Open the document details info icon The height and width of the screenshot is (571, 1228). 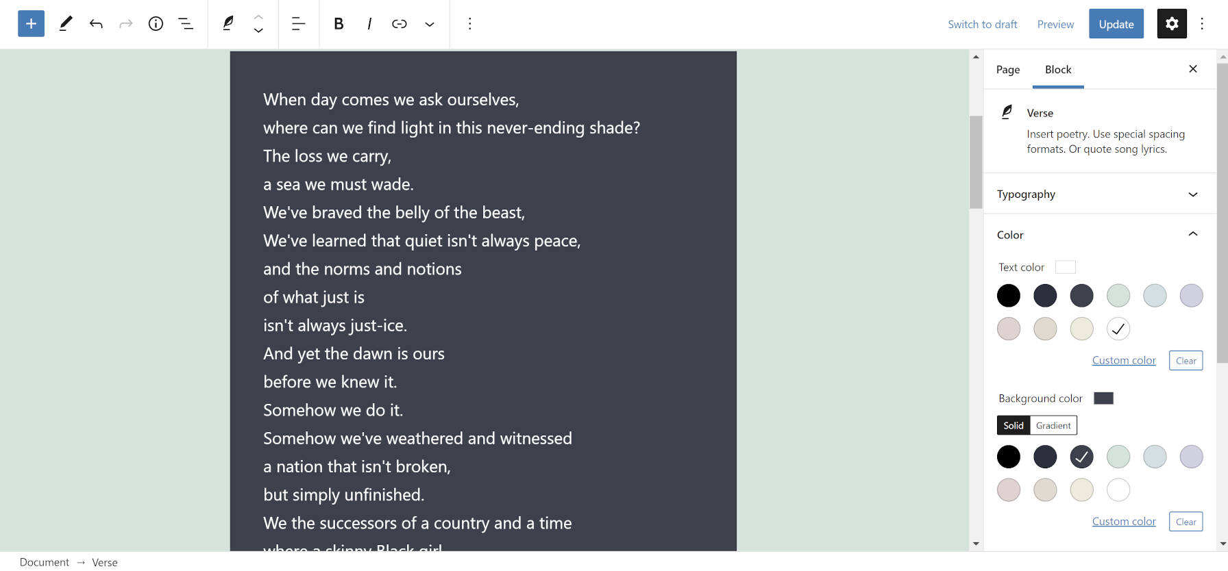156,24
